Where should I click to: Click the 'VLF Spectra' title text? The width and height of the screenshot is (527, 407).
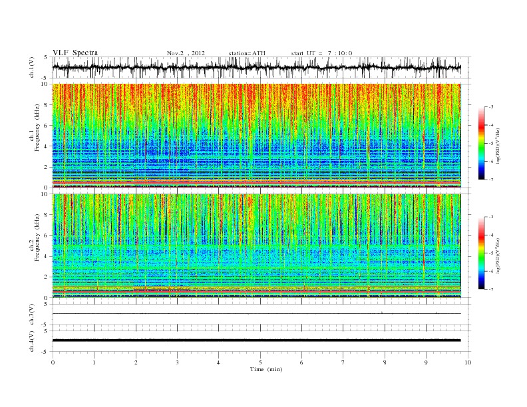[x=75, y=53]
